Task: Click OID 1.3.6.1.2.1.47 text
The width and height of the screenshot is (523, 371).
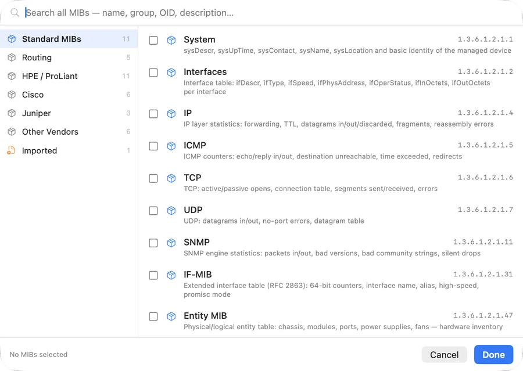Action: [x=483, y=315]
